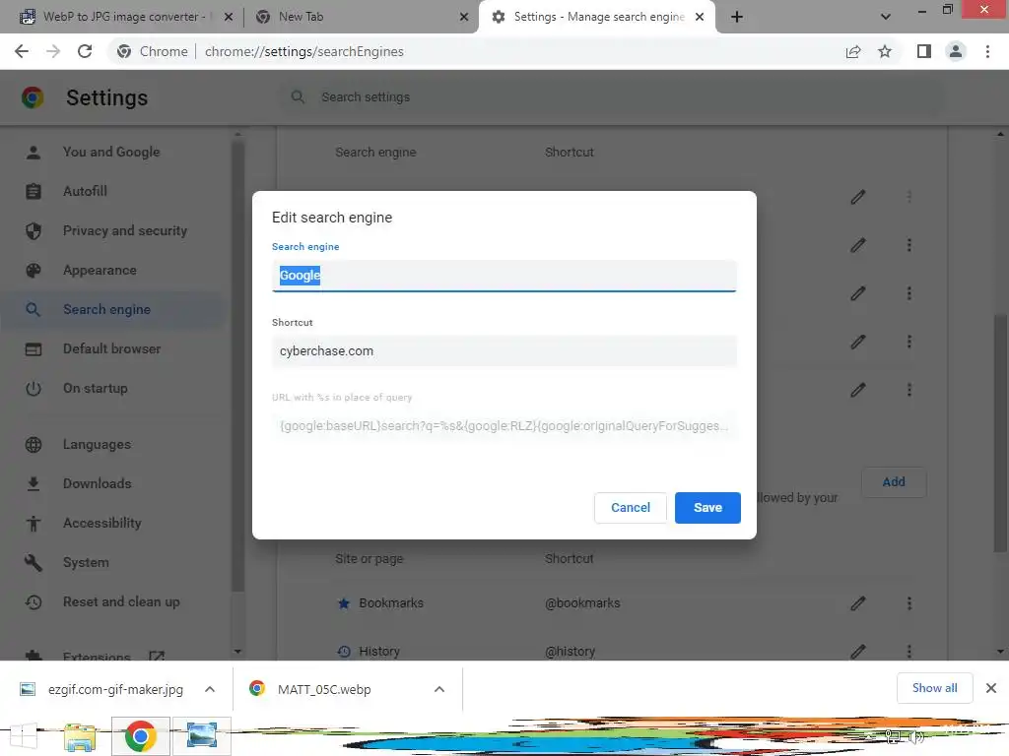Focus the Search engine name field

(x=504, y=276)
